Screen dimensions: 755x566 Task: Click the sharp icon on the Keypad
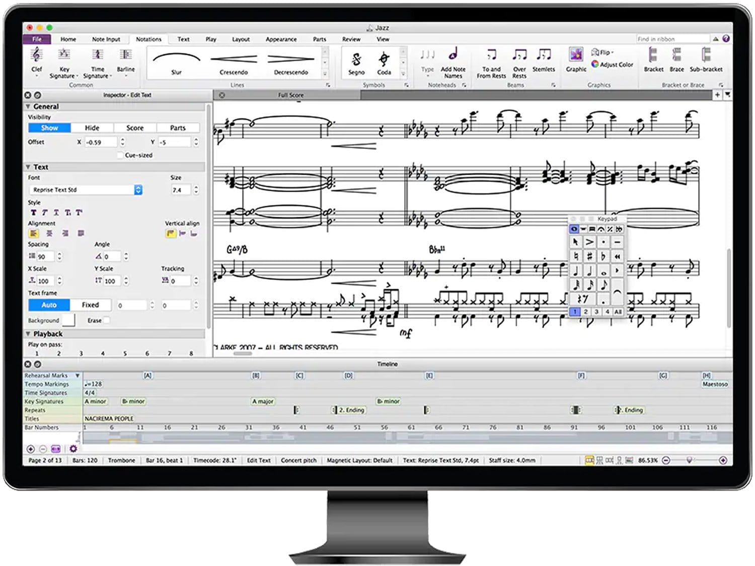pyautogui.click(x=589, y=256)
